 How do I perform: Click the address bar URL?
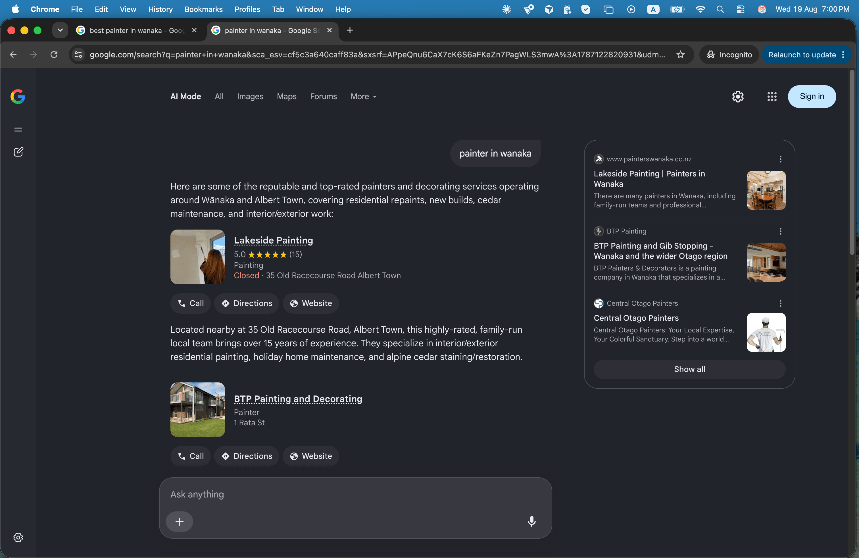[377, 55]
